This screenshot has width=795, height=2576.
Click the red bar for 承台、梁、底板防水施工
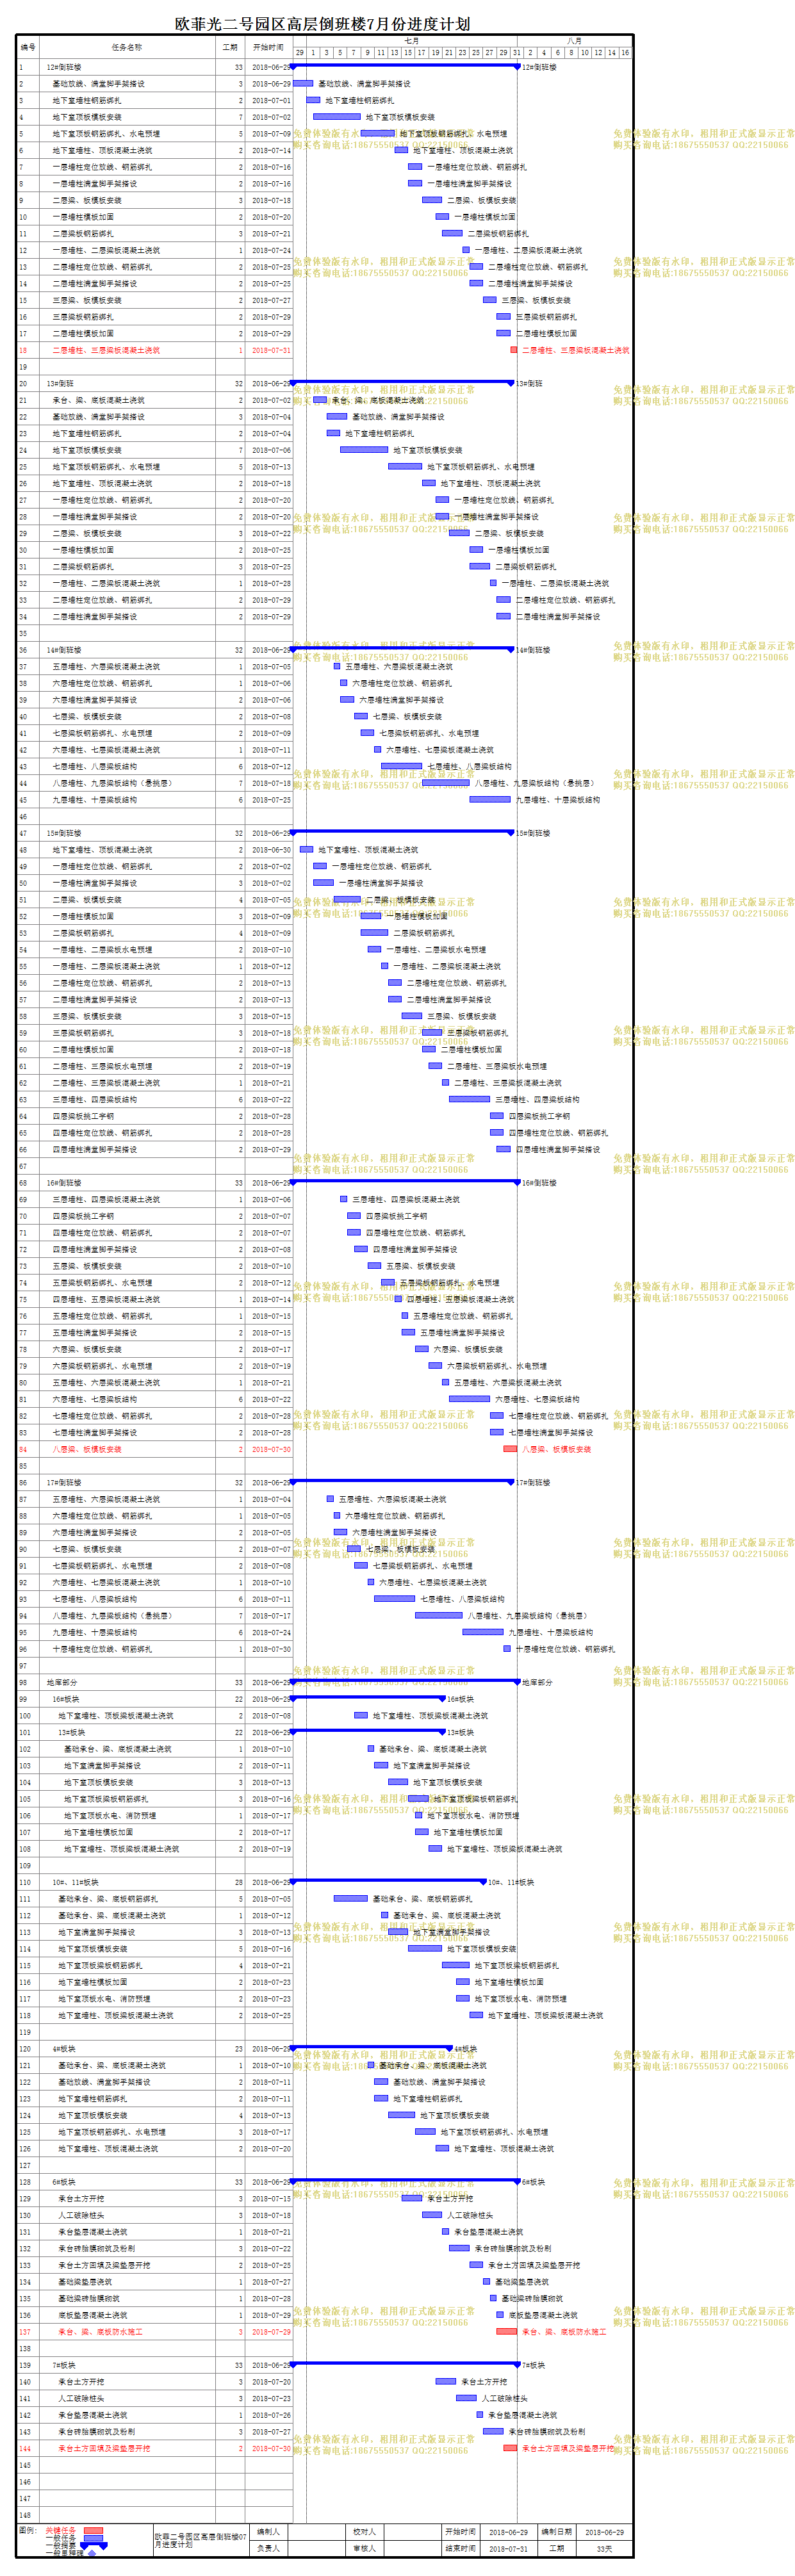[507, 2331]
